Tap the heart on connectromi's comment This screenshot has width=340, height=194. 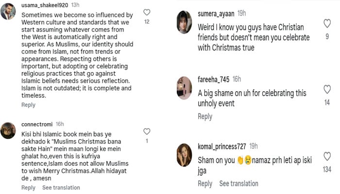point(147,131)
